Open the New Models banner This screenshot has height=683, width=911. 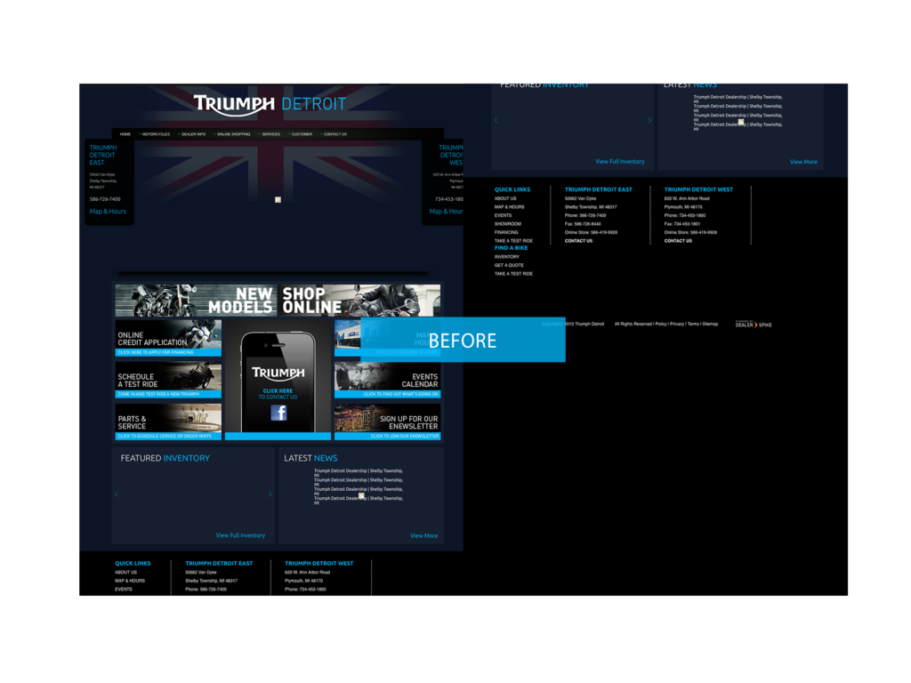[x=196, y=301]
